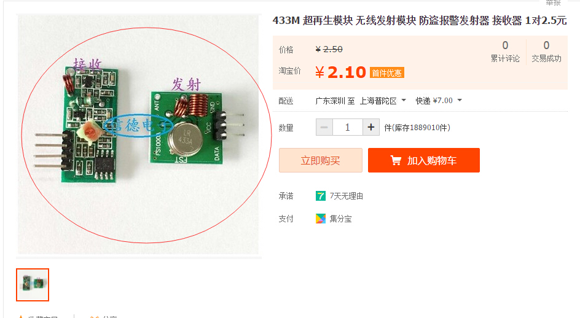Click the colorful 集分宝 payment icon
The height and width of the screenshot is (318, 580).
coord(320,219)
